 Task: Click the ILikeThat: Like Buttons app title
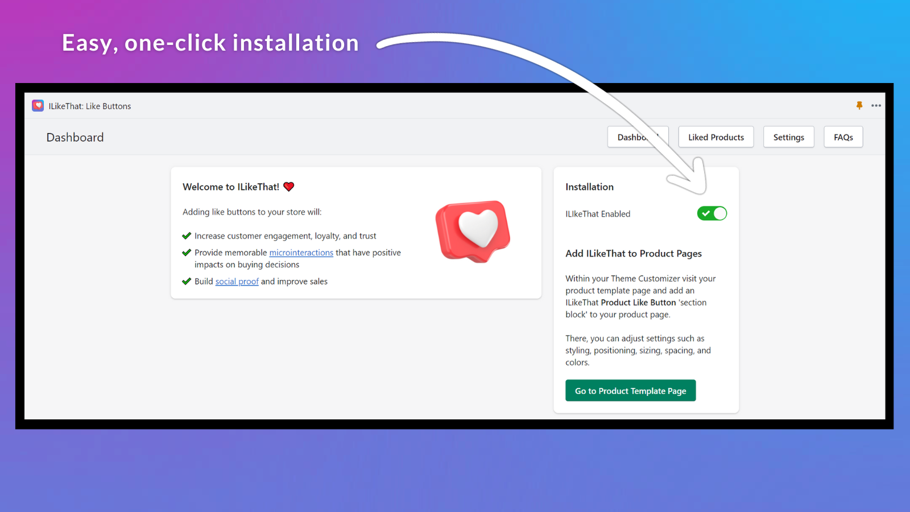(x=90, y=106)
